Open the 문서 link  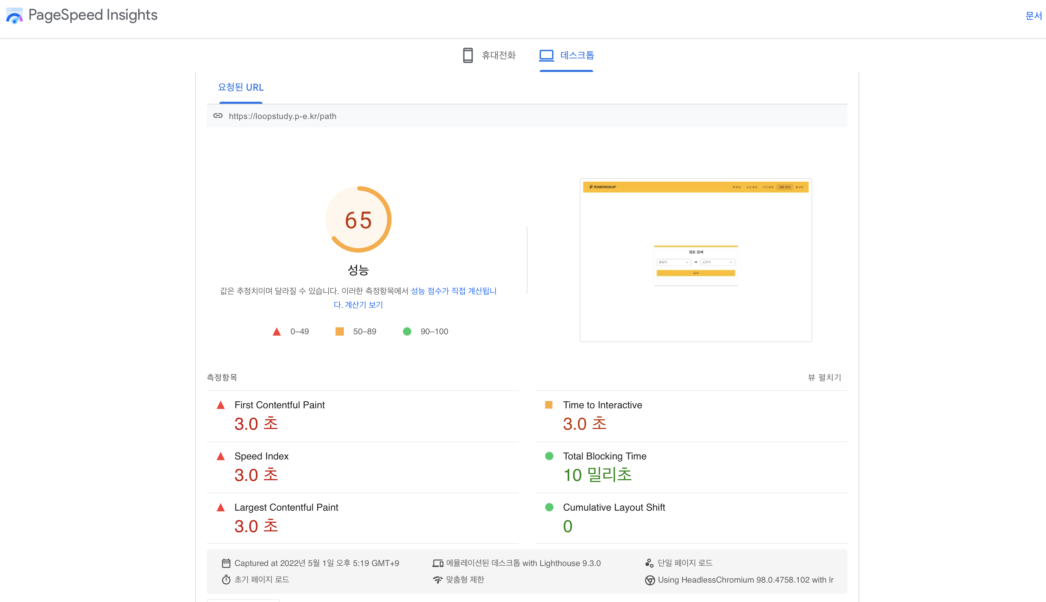(1033, 16)
